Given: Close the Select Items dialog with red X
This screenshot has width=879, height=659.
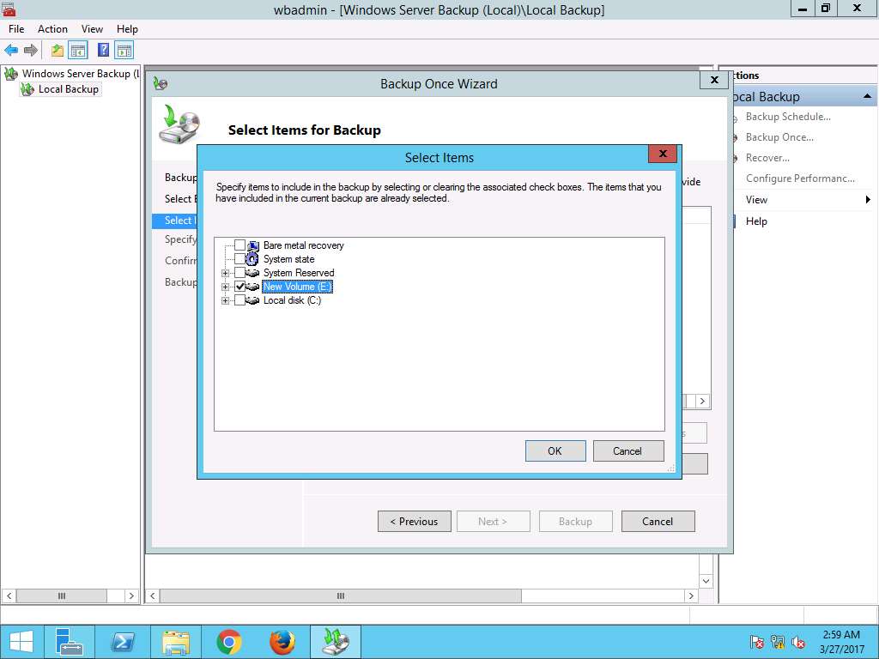Looking at the screenshot, I should (663, 154).
